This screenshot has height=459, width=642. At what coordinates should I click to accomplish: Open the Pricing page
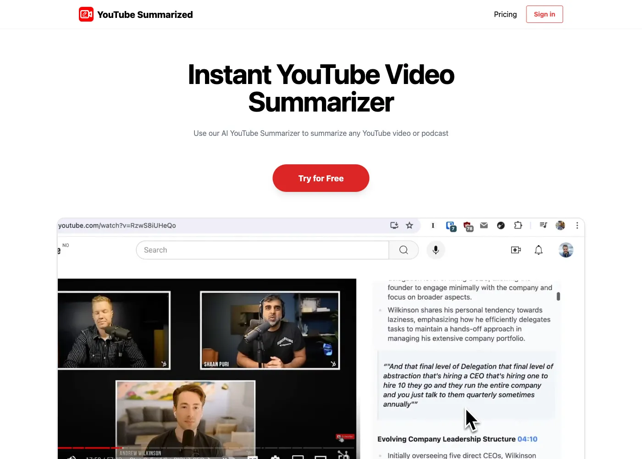click(x=505, y=14)
